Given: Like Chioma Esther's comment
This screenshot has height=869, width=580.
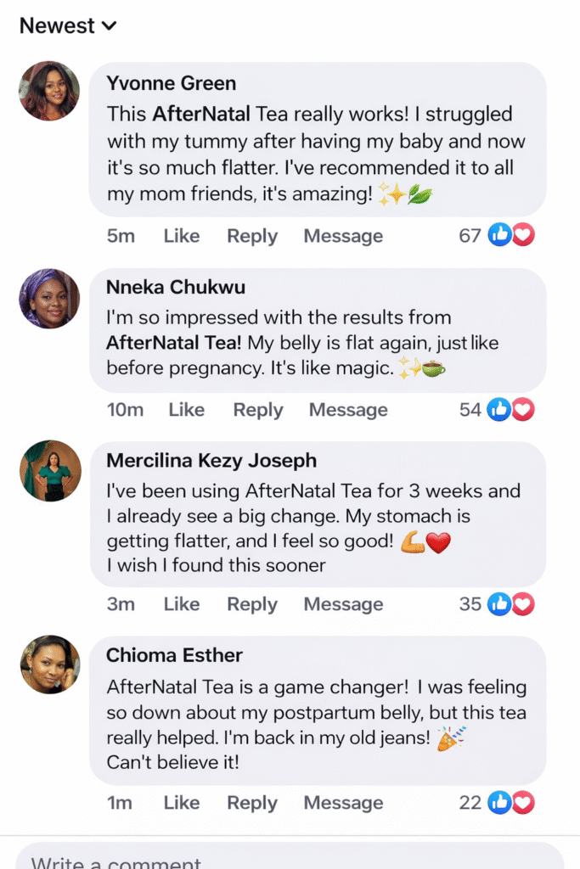Looking at the screenshot, I should pos(181,803).
